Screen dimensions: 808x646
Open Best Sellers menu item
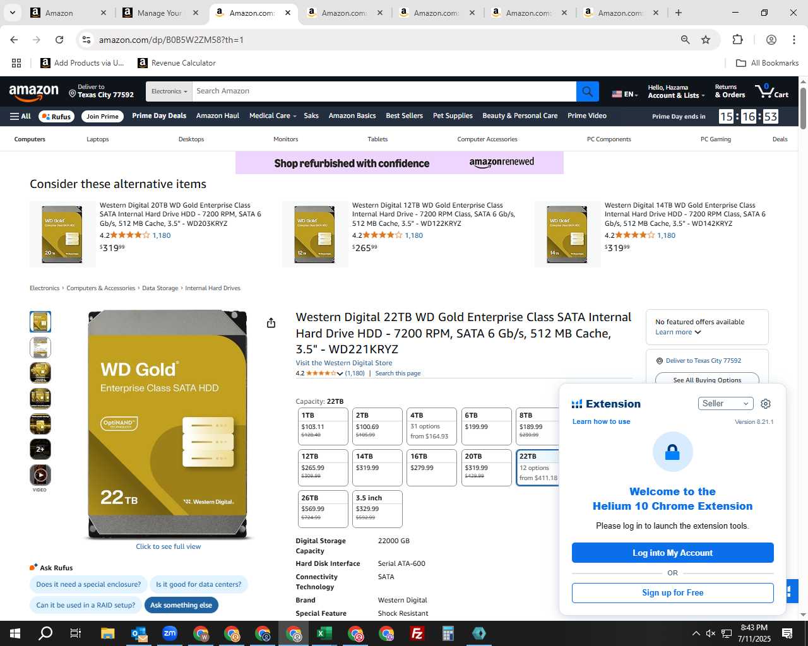coord(404,116)
